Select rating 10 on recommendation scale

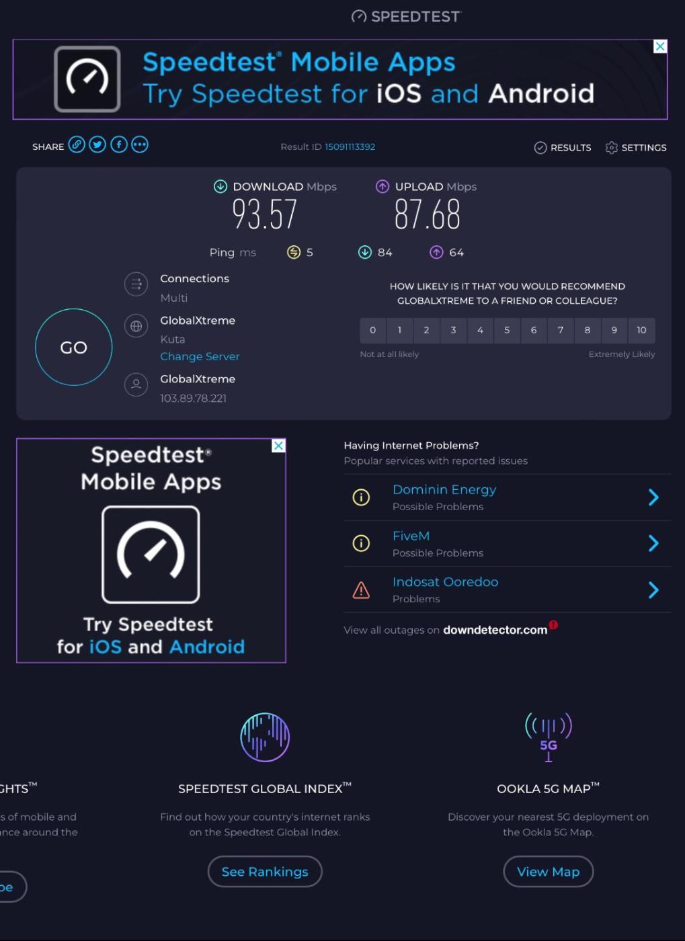click(641, 330)
